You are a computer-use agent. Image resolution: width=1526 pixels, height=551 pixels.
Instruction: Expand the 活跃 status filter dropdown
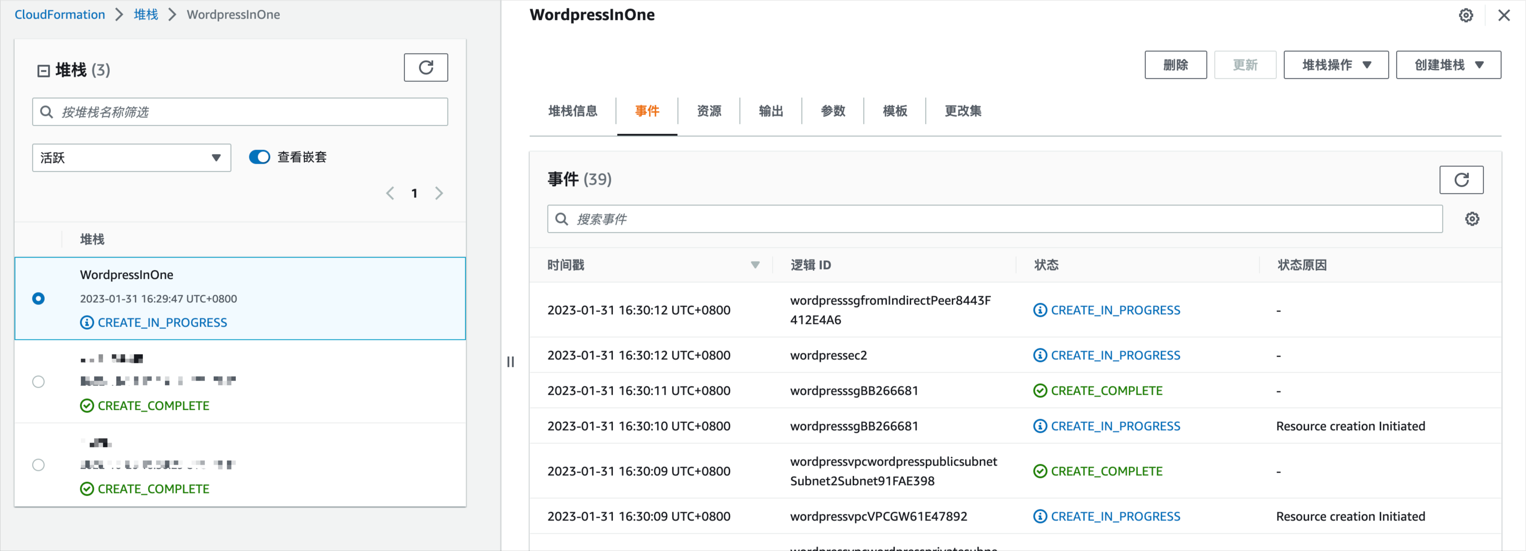click(x=131, y=157)
